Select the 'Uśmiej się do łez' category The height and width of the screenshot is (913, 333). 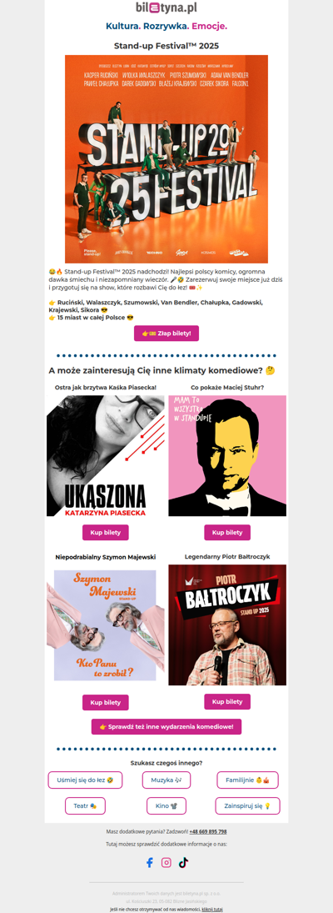[x=86, y=780]
